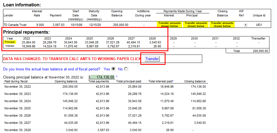Screen dimensions: 277x133
Task: Click closing balance 145,846.22
Action: (x=198, y=94)
